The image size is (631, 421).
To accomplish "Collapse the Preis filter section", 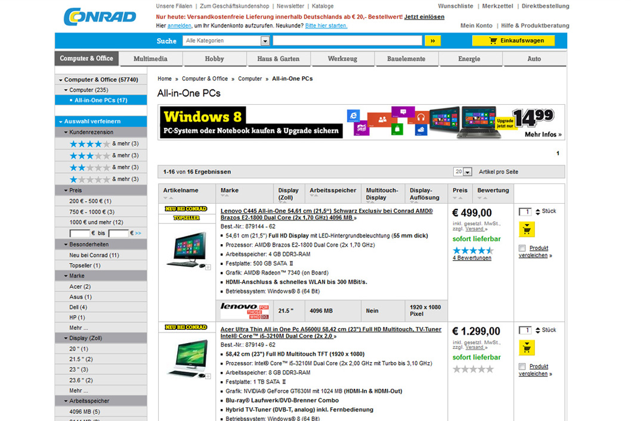I will pos(66,191).
